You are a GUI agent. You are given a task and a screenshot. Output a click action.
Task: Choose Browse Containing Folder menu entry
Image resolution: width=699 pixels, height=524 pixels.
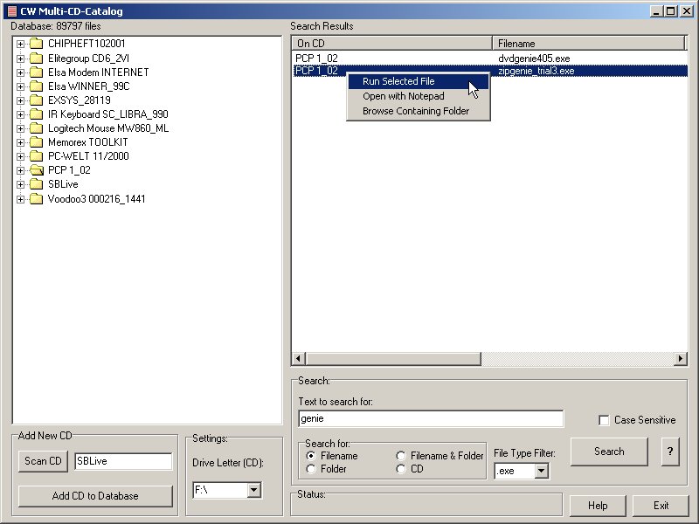click(x=419, y=111)
